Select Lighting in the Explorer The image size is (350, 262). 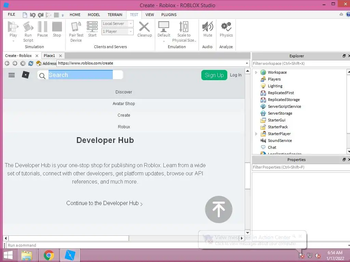point(275,86)
